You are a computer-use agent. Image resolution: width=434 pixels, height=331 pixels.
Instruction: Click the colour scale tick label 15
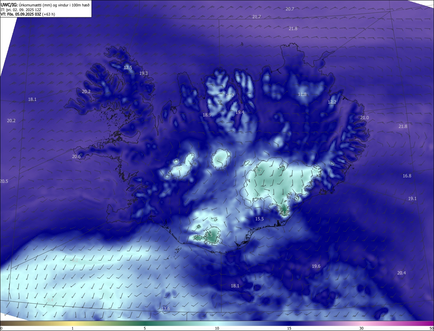click(x=289, y=329)
